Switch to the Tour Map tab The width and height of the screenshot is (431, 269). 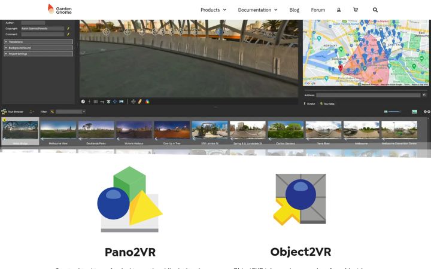click(x=327, y=104)
